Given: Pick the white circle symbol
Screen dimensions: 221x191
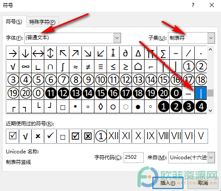Looking at the screenshot, I should 113,107.
